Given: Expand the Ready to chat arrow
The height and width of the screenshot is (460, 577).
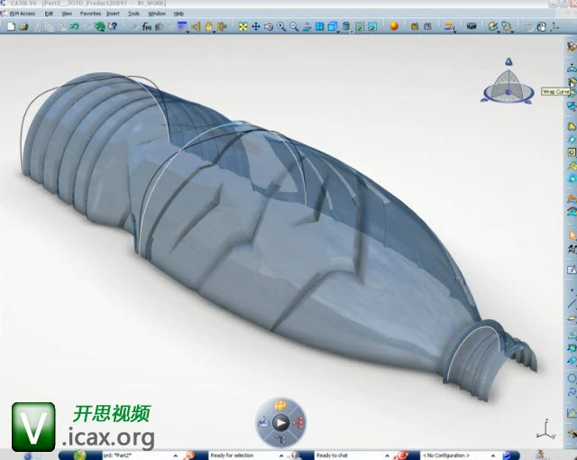Looking at the screenshot, I should point(387,456).
